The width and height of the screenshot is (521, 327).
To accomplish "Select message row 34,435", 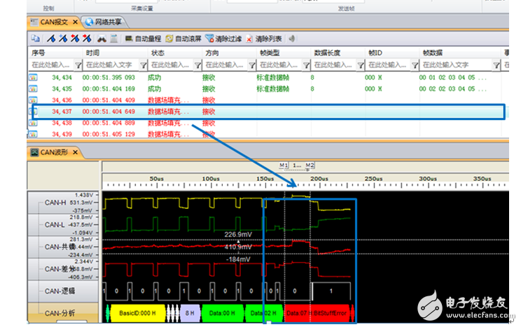I will point(268,89).
